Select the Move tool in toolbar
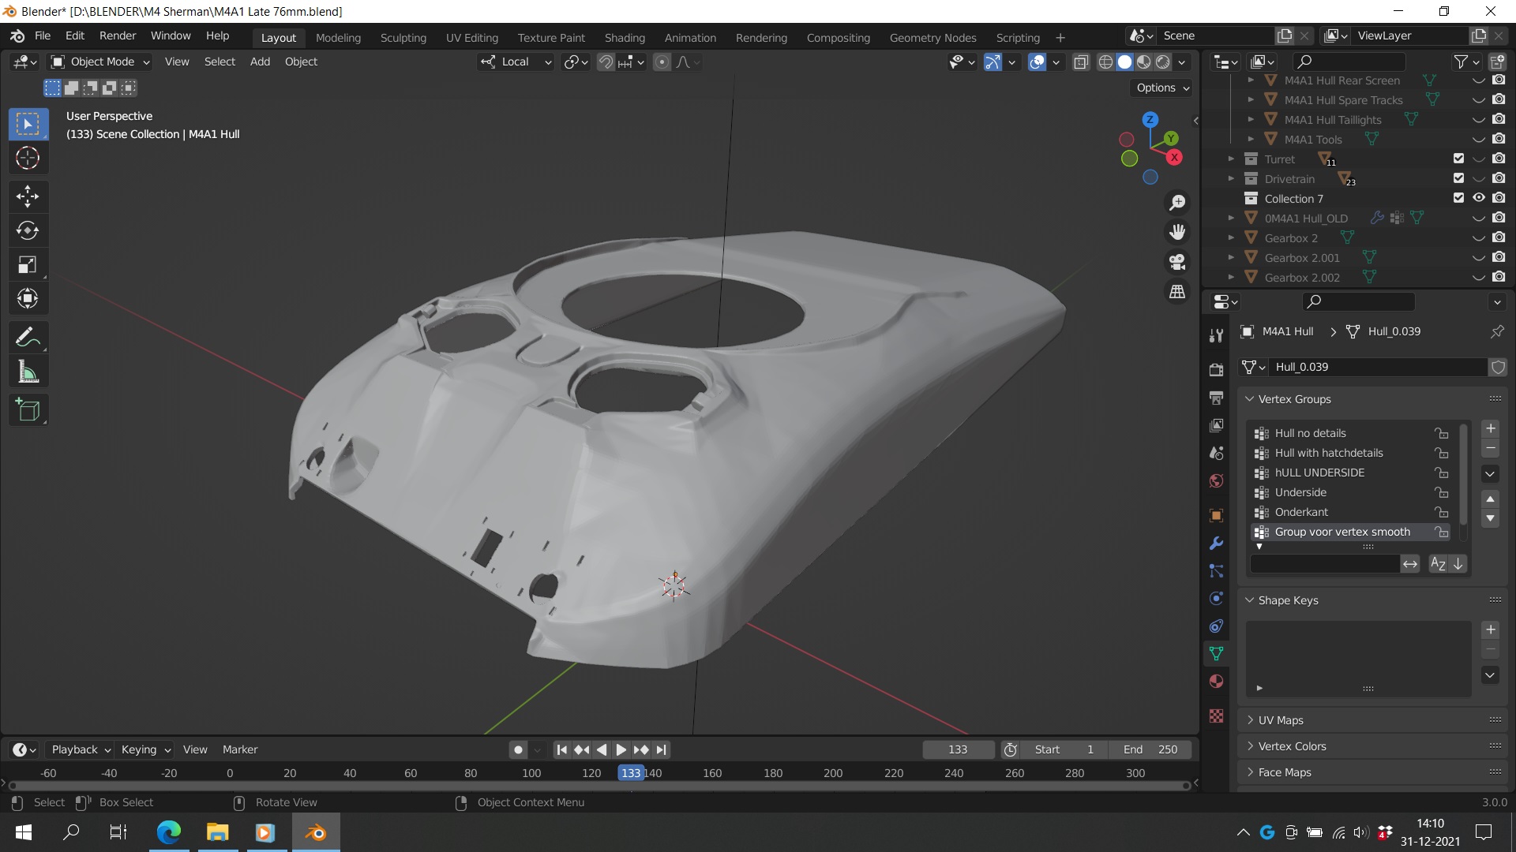Screen dimensions: 1516x852 (28, 196)
